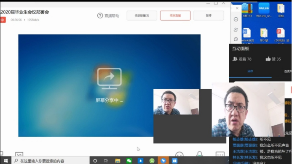End the live stream with 结束直播
The height and width of the screenshot is (164, 292).
(175, 16)
